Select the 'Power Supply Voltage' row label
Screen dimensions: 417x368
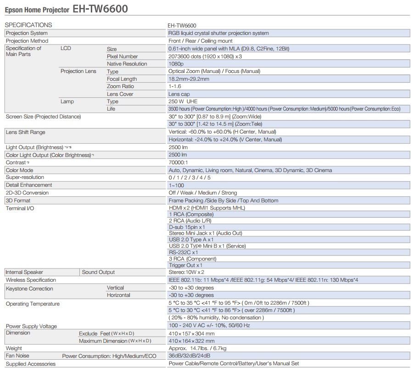31,326
